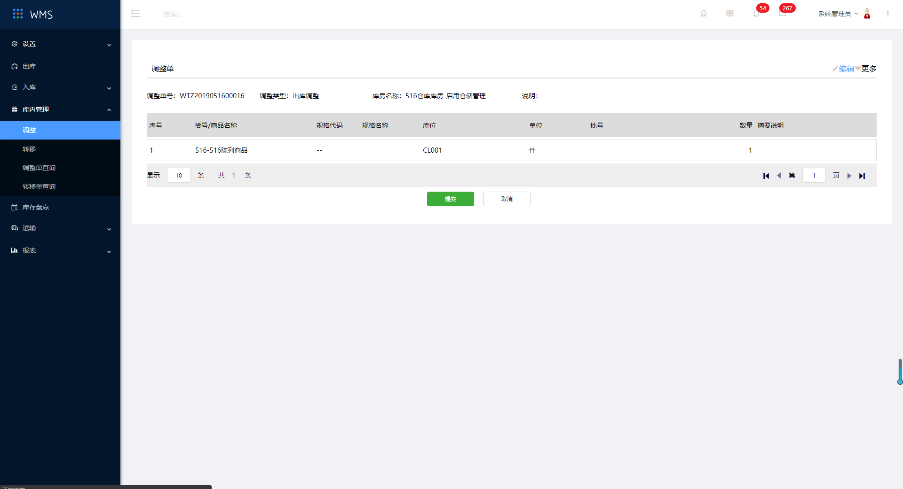Expand the 报表 menu chevron
903x489 pixels.
click(x=109, y=252)
